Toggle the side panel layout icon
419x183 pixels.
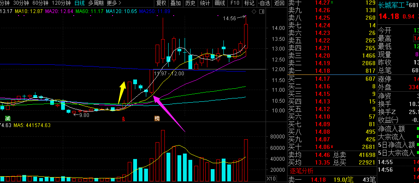tap(262, 11)
